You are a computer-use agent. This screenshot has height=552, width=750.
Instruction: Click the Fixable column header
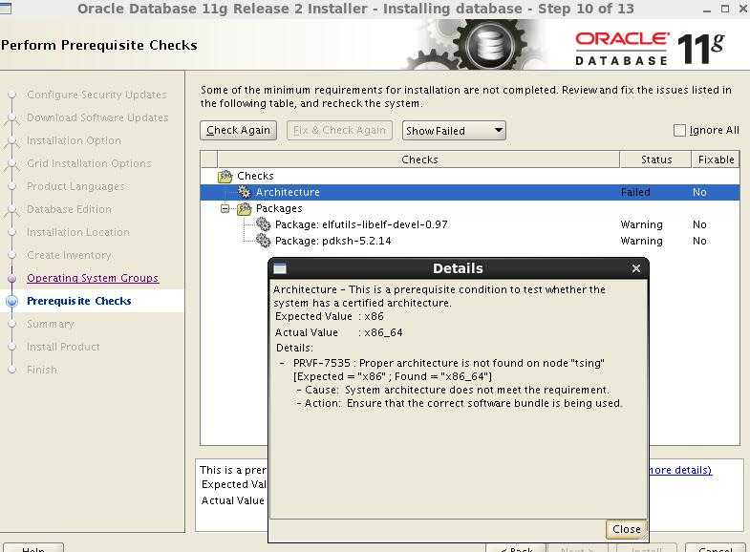(x=716, y=159)
